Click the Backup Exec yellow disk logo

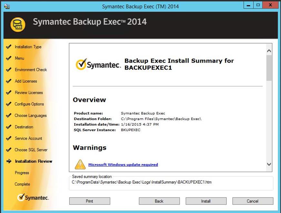tap(18, 24)
